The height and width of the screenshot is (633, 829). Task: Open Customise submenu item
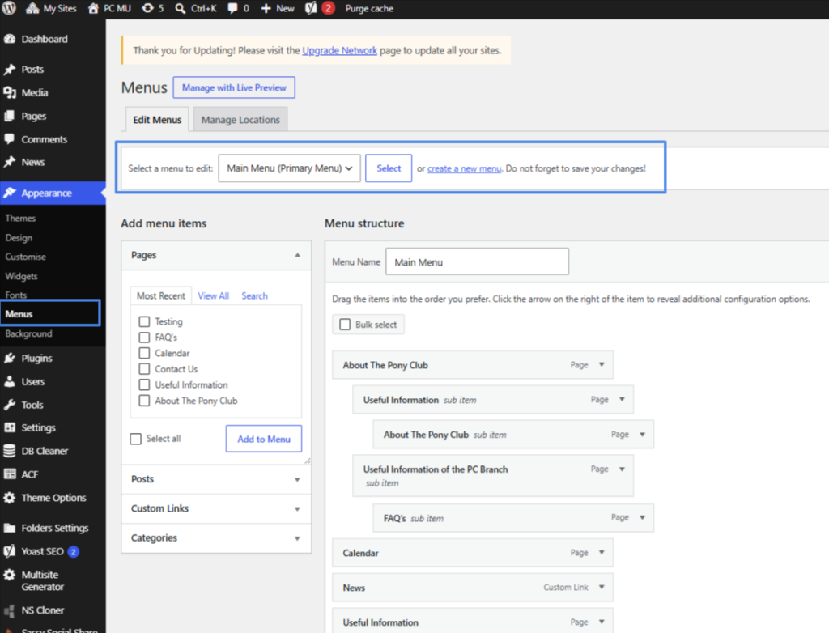tap(25, 257)
